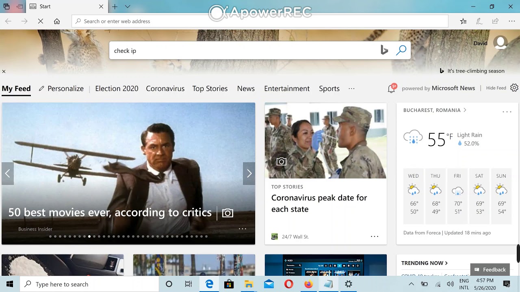This screenshot has height=292, width=520.
Task: Click the Hide Feed link
Action: click(496, 88)
